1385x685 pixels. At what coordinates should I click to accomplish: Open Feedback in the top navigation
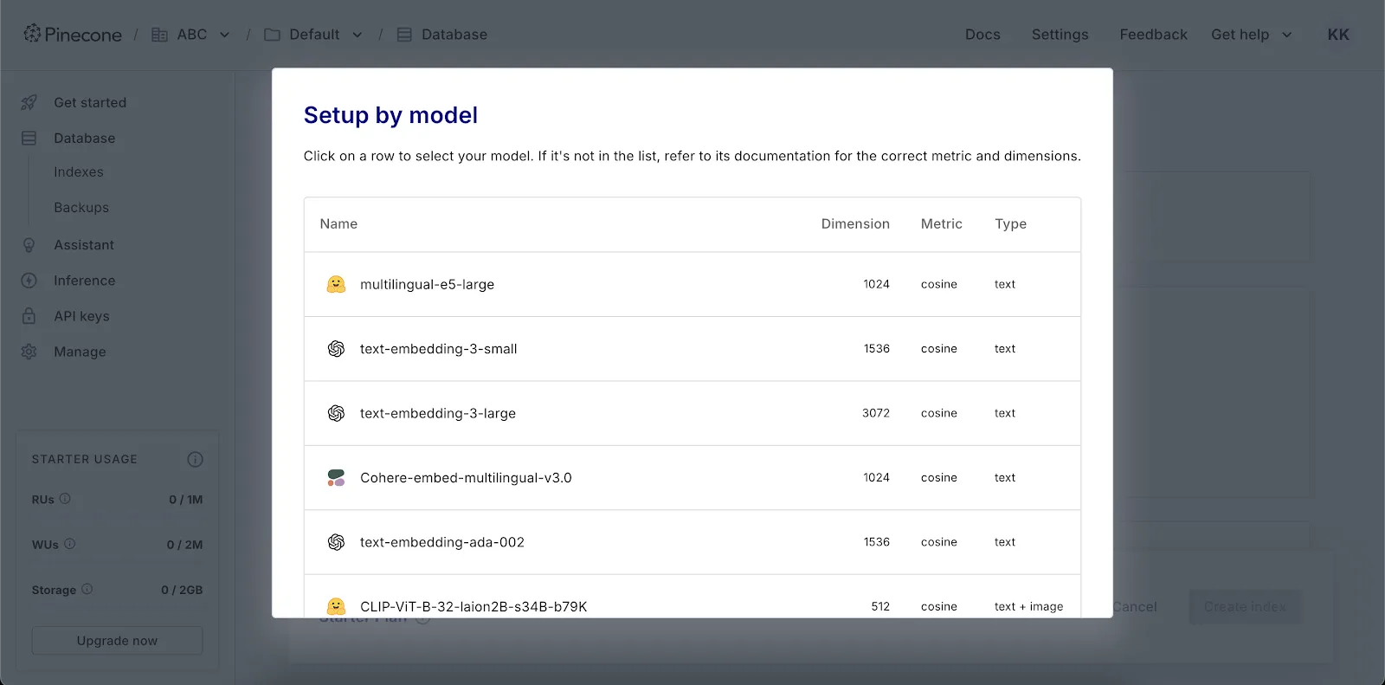(x=1153, y=35)
